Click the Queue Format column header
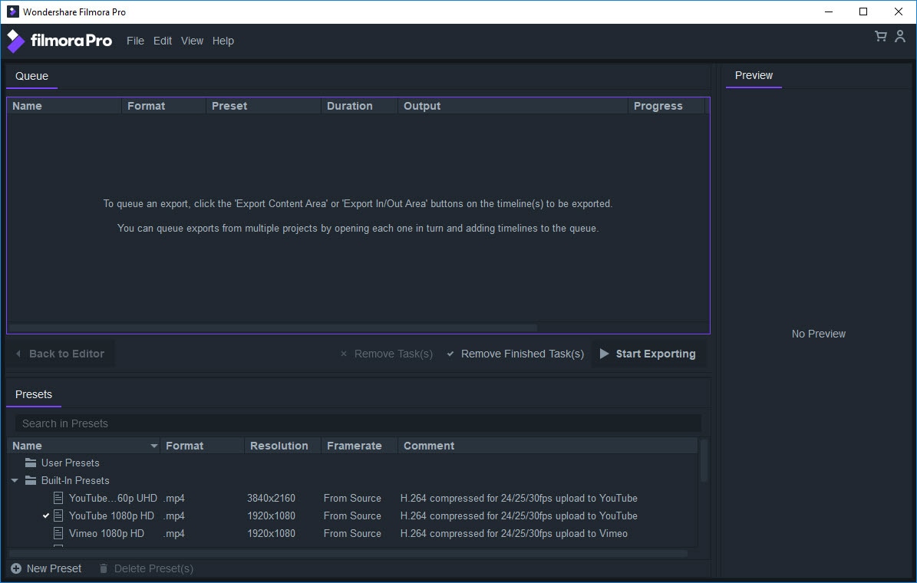 click(163, 106)
